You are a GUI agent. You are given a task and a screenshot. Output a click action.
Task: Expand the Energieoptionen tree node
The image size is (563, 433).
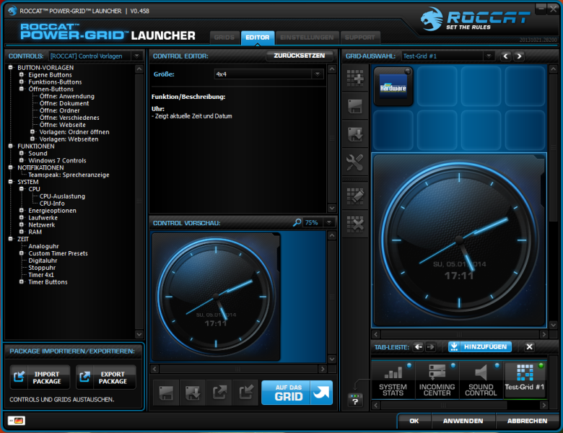[x=22, y=211]
